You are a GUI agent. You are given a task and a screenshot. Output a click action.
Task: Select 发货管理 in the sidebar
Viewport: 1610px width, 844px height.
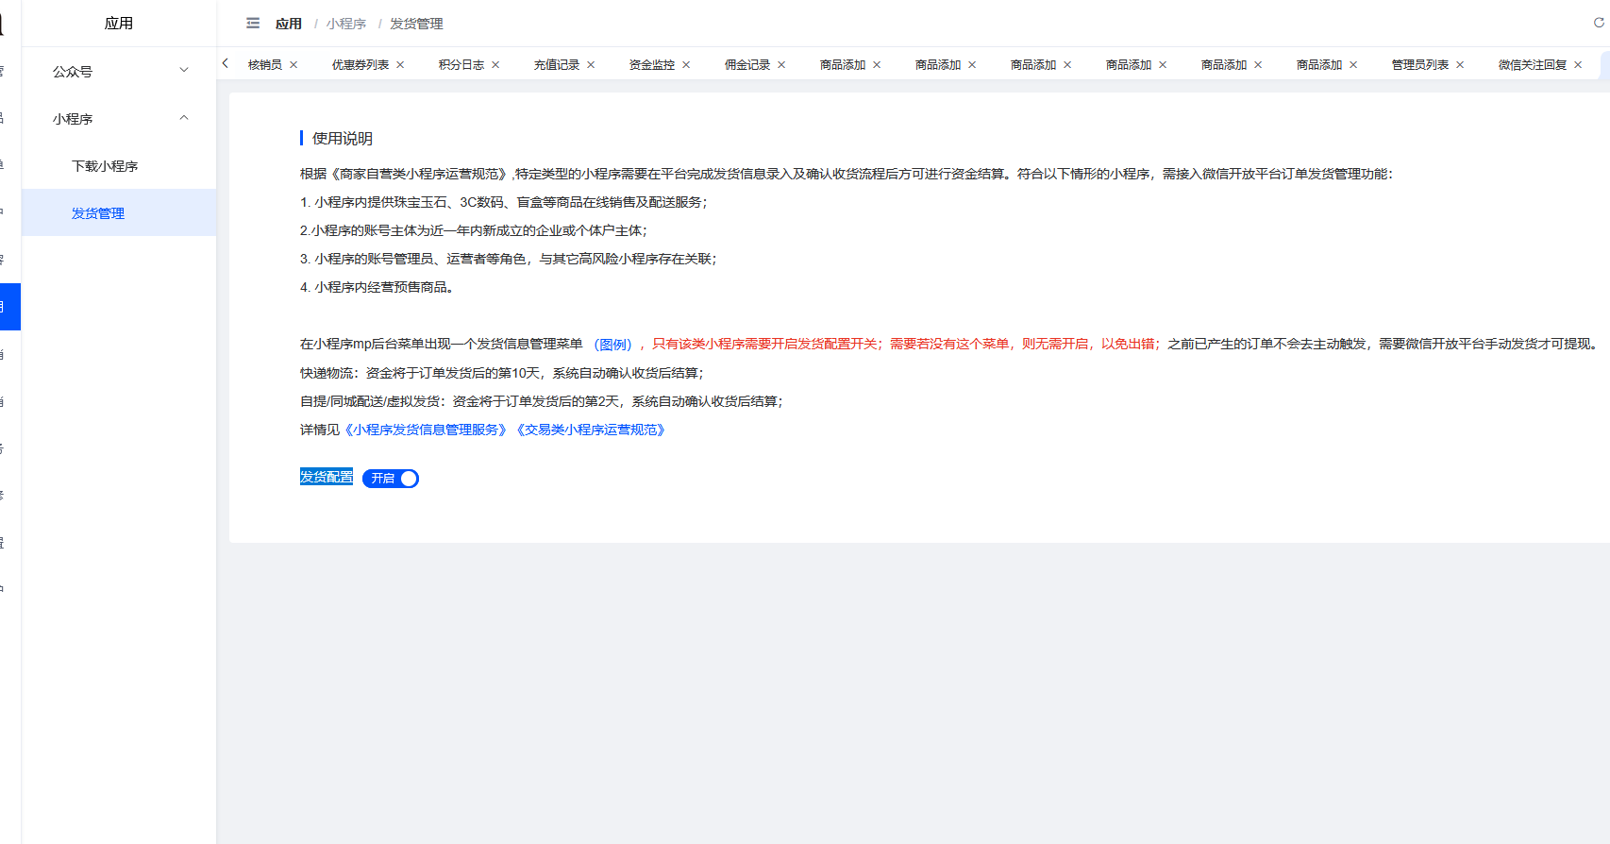98,213
